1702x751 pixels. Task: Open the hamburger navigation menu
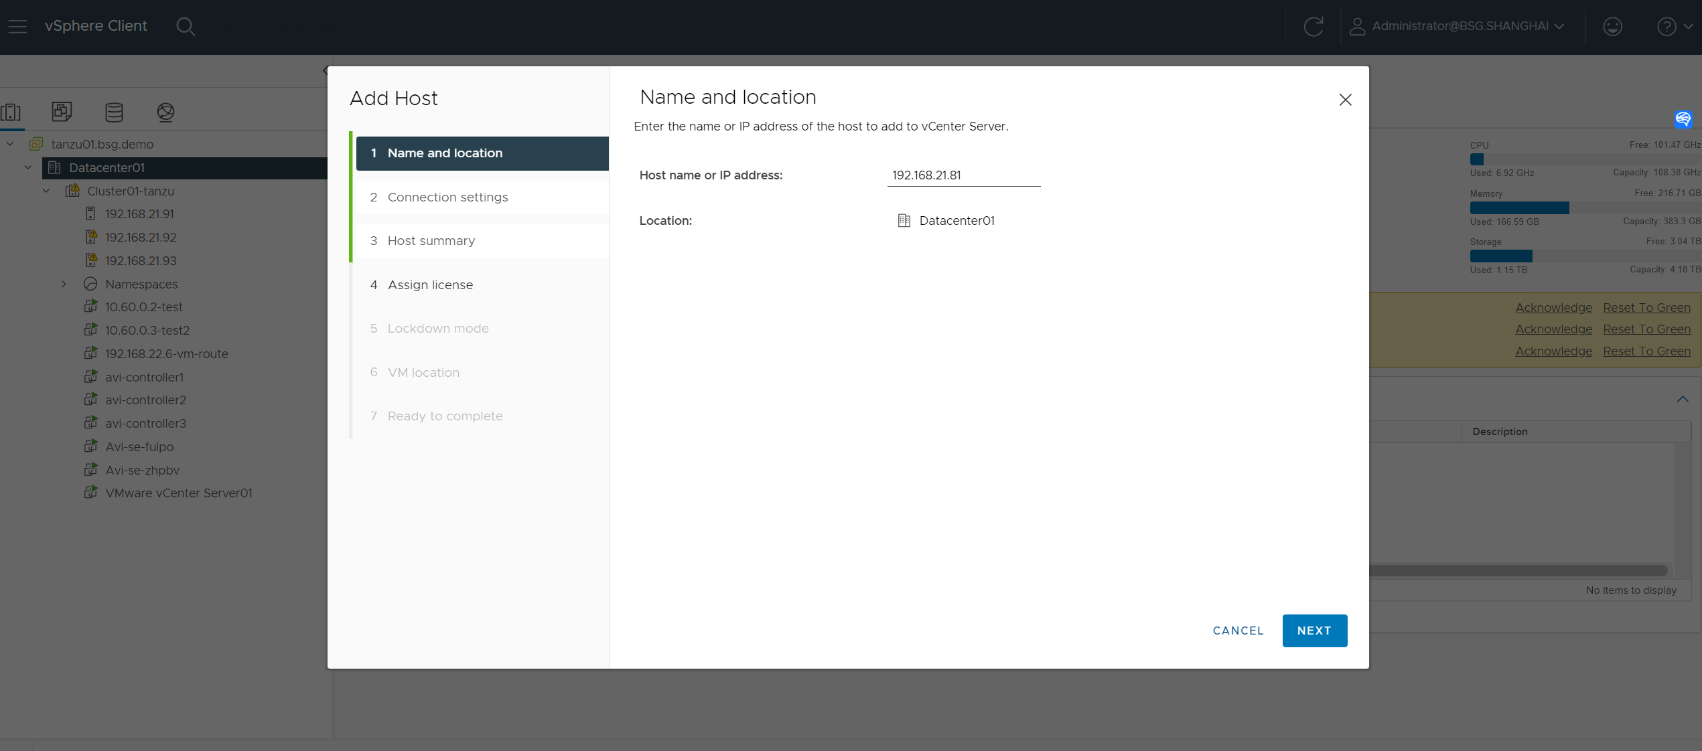pos(18,26)
